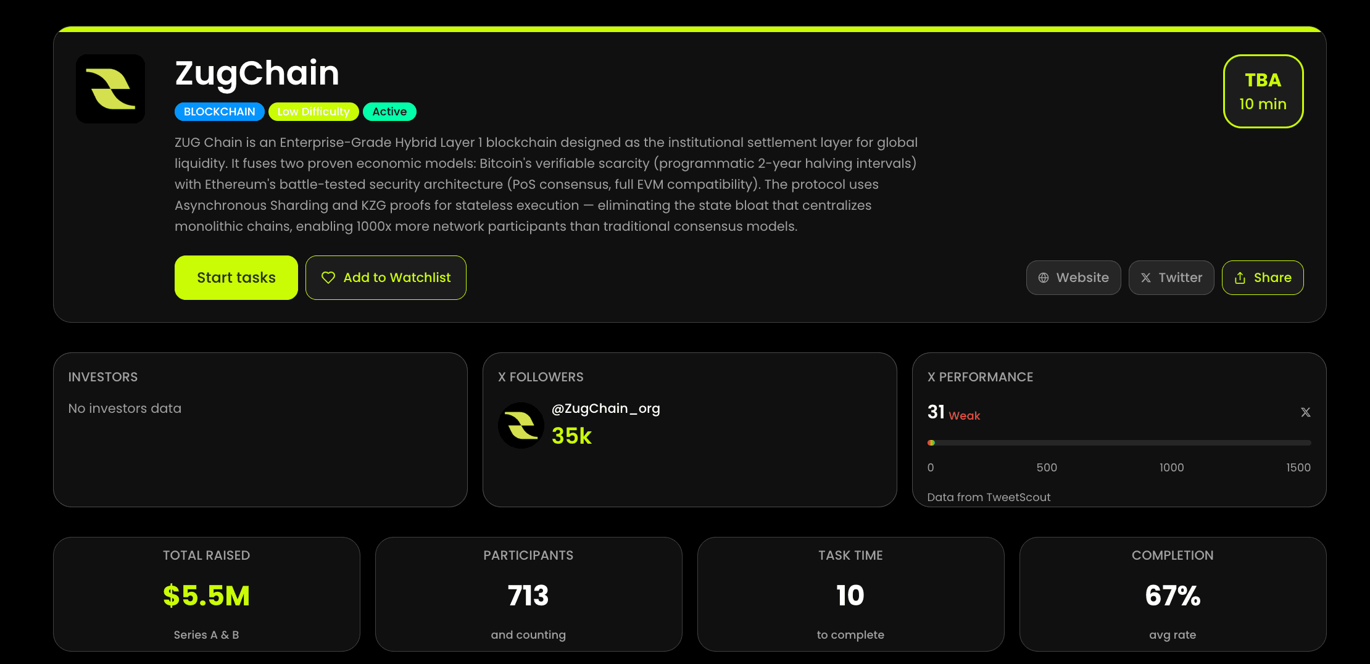Screen dimensions: 1370x664
Task: Toggle the Active status badge
Action: pos(389,112)
